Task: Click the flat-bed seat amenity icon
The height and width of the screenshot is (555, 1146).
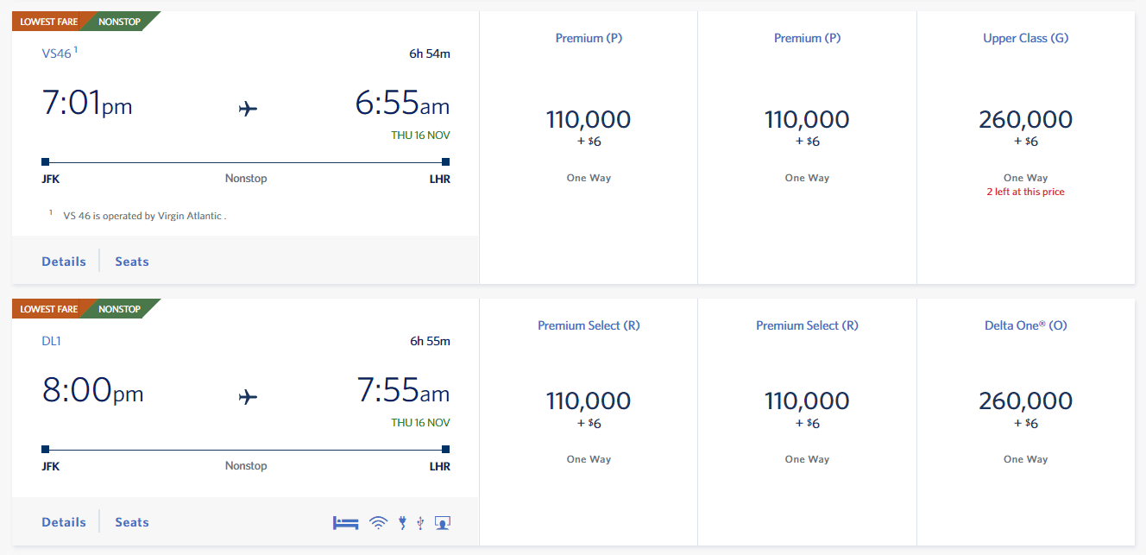Action: pyautogui.click(x=345, y=522)
